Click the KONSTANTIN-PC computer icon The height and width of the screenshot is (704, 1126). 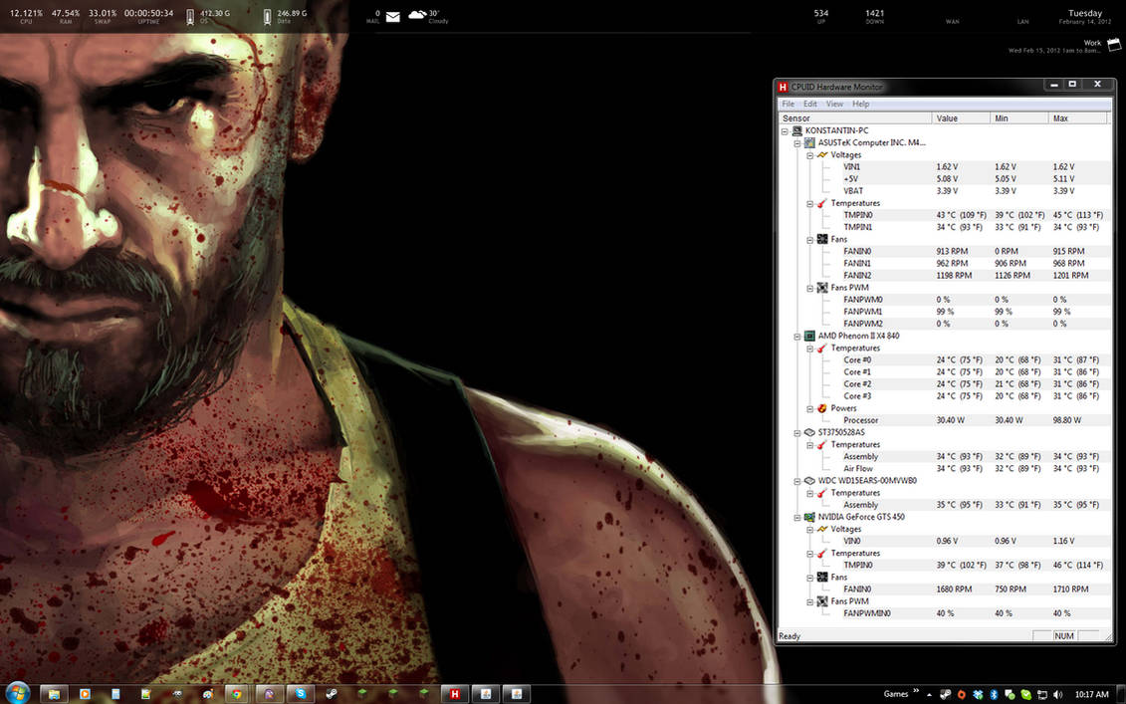click(797, 130)
